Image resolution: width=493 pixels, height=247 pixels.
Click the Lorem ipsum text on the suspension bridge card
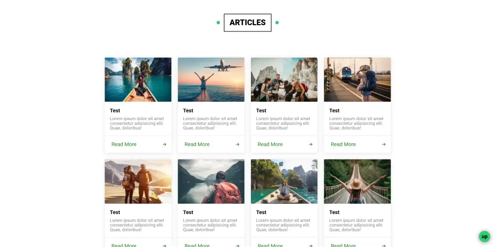pos(356,225)
